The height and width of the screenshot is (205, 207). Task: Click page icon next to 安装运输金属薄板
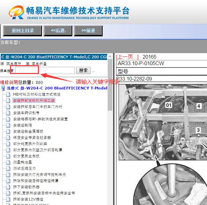pos(8,131)
